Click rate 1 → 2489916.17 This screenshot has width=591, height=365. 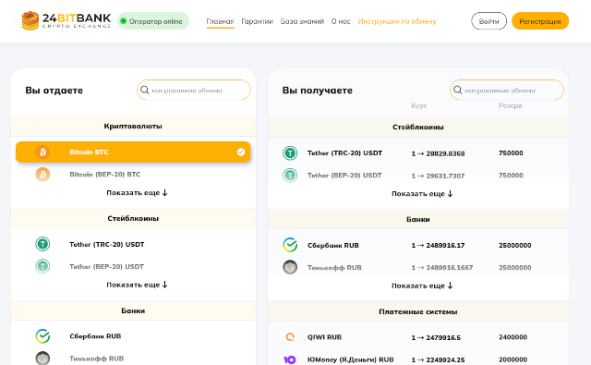438,246
